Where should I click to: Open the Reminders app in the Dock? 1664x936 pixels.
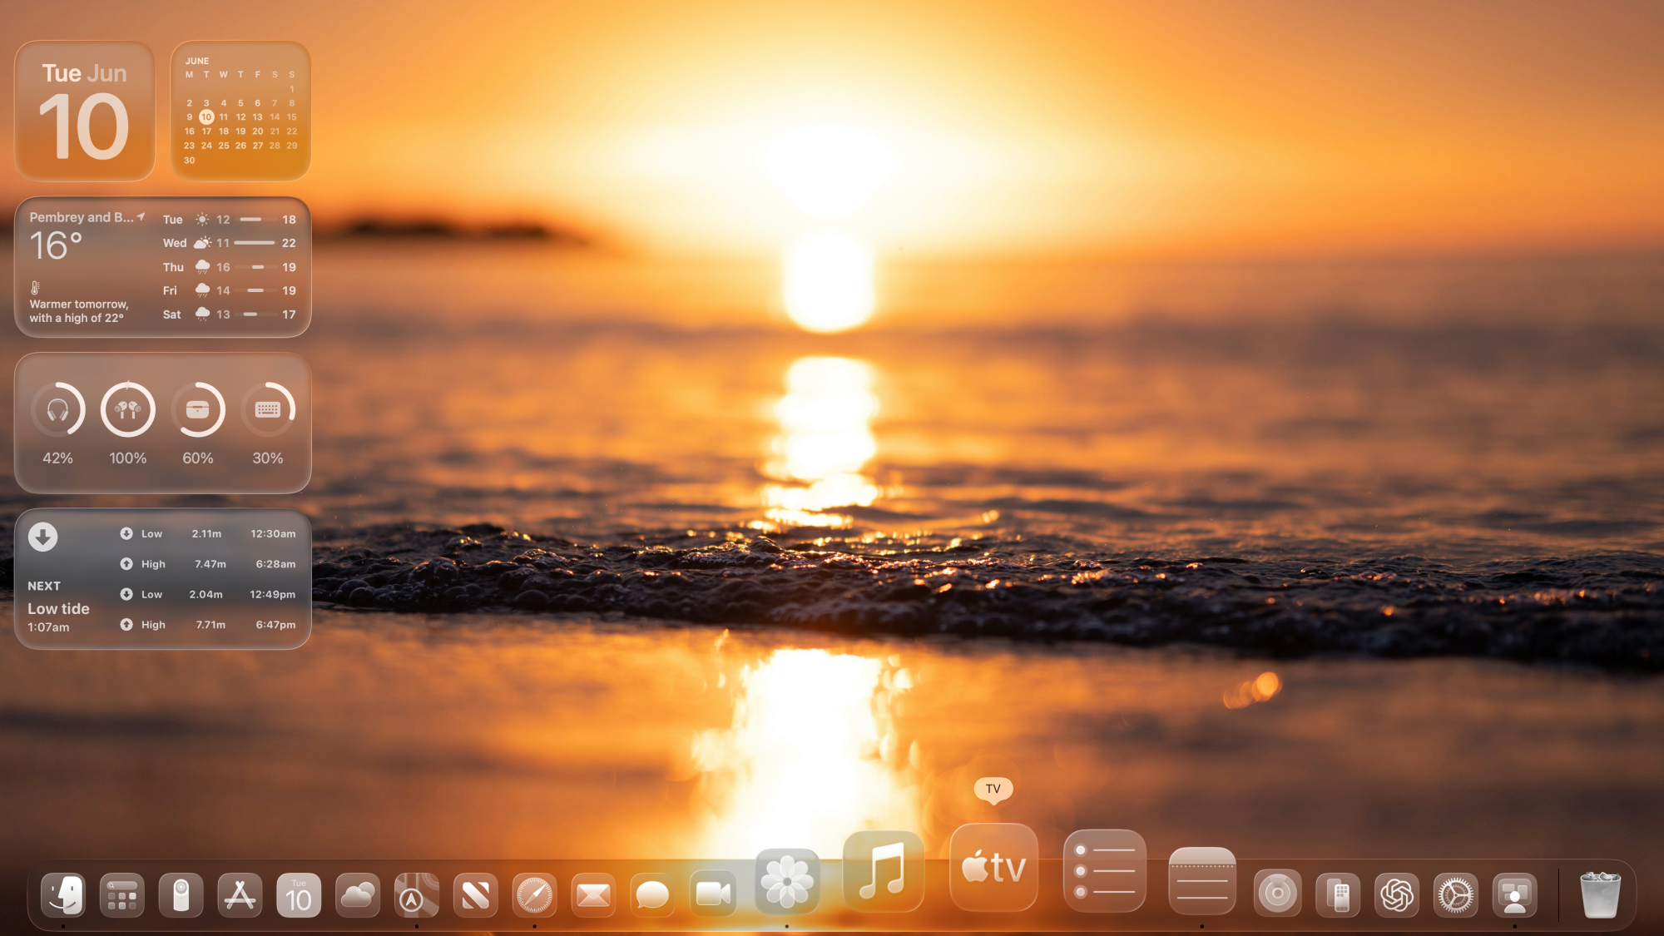pyautogui.click(x=1104, y=870)
